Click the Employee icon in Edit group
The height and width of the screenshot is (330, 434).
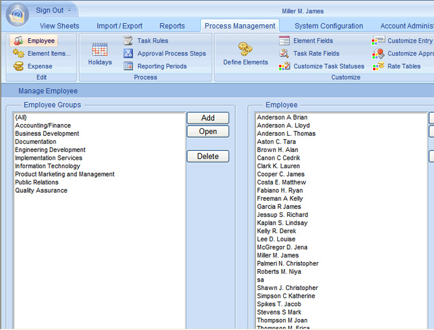[19, 41]
